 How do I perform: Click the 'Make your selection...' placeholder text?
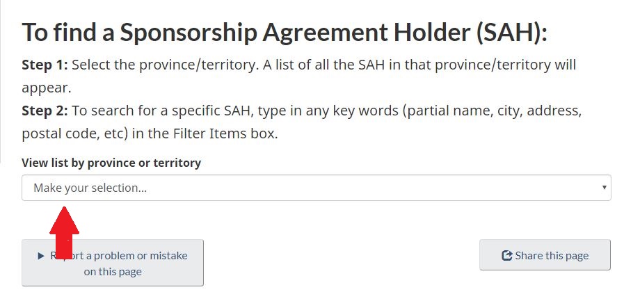tap(90, 188)
